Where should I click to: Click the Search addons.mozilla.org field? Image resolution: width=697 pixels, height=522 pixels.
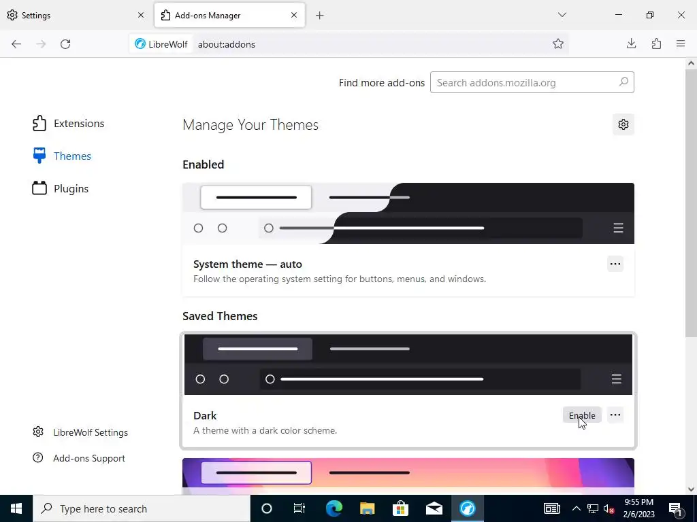tap(532, 82)
